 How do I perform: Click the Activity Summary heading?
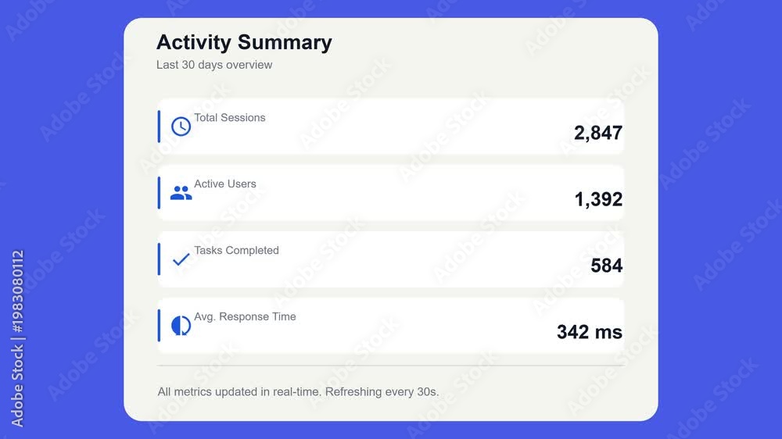(x=244, y=42)
